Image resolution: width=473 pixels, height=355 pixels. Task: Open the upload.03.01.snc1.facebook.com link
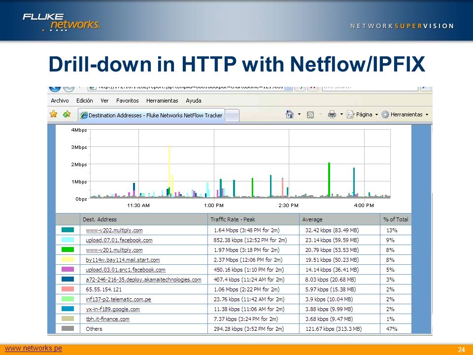[x=126, y=270]
